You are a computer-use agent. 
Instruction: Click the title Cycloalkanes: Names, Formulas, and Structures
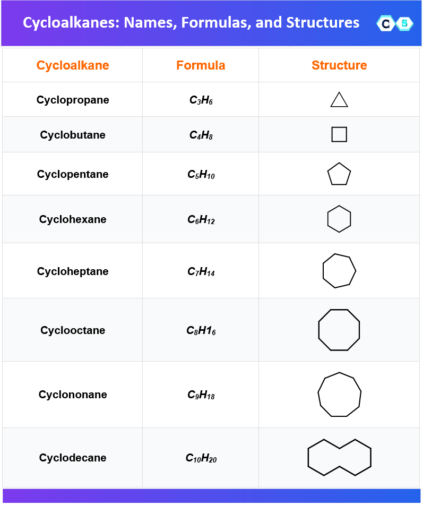coord(191,22)
